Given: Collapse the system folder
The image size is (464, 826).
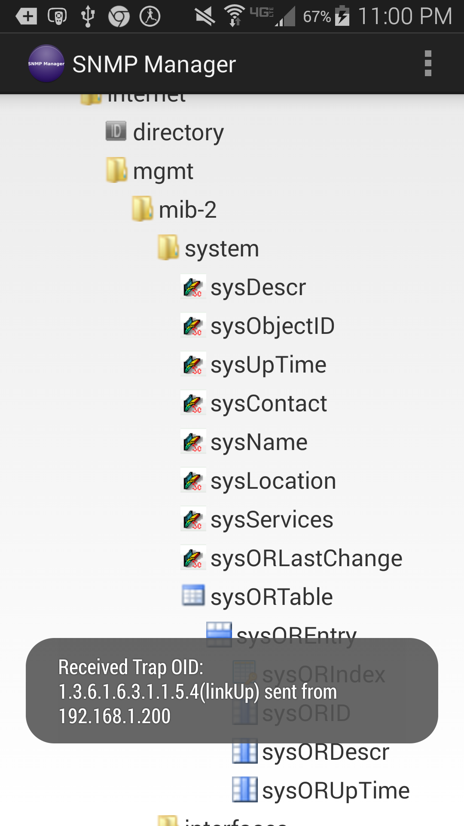Looking at the screenshot, I should pyautogui.click(x=168, y=247).
